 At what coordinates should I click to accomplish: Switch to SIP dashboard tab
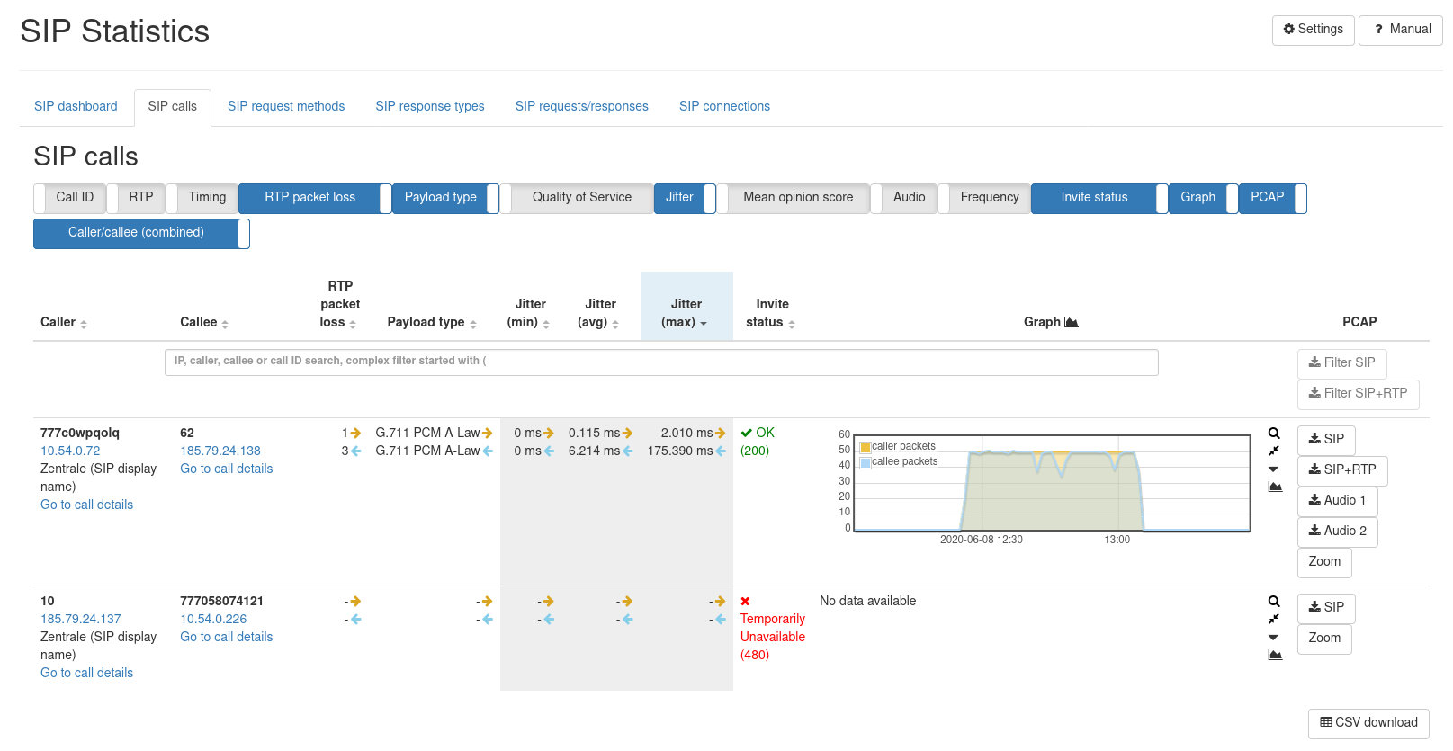pos(76,106)
